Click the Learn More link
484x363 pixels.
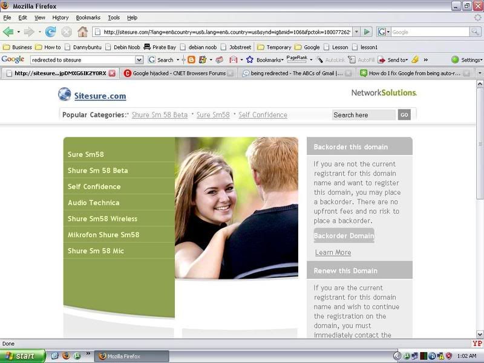click(x=333, y=252)
